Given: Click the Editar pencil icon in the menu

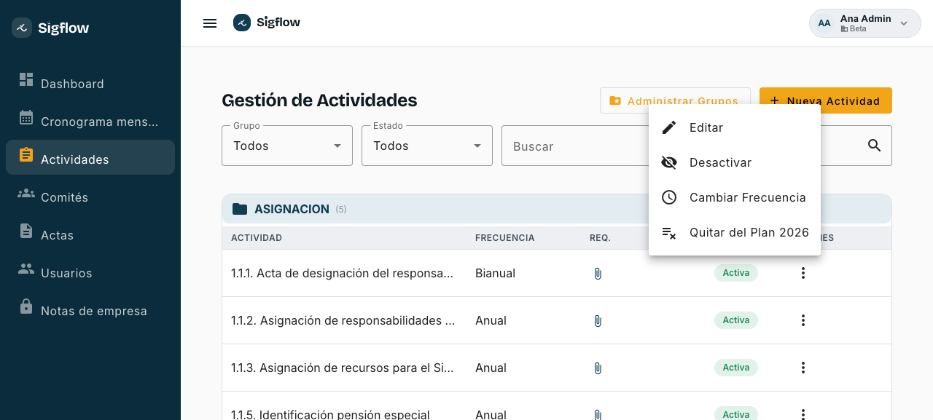Looking at the screenshot, I should coord(669,127).
